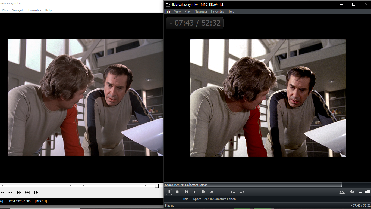Mute the MPC-BE volume speaker icon
Image resolution: width=371 pixels, height=209 pixels.
pyautogui.click(x=352, y=192)
